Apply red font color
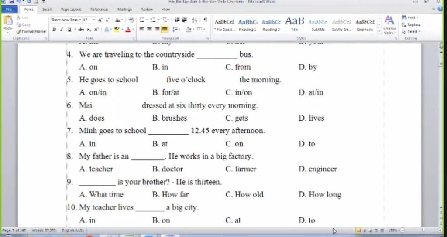The image size is (447, 237). (x=128, y=29)
